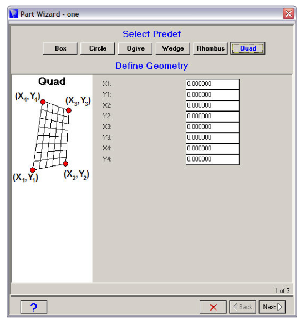
Task: Select the Wedge shape button
Action: pyautogui.click(x=173, y=48)
